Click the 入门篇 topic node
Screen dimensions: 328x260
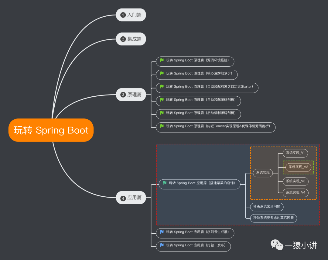[x=131, y=15]
